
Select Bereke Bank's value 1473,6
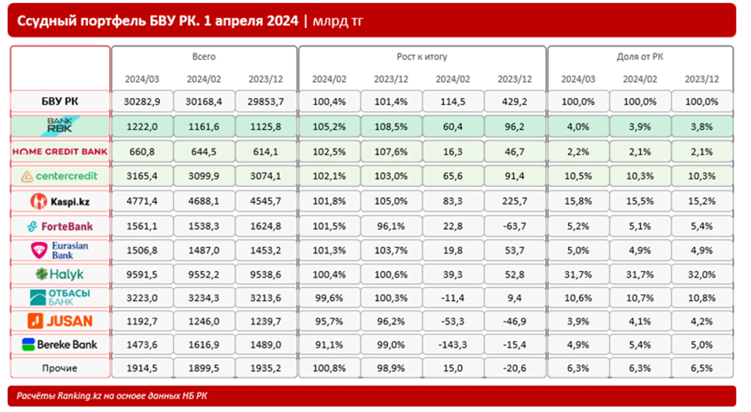click(x=142, y=345)
